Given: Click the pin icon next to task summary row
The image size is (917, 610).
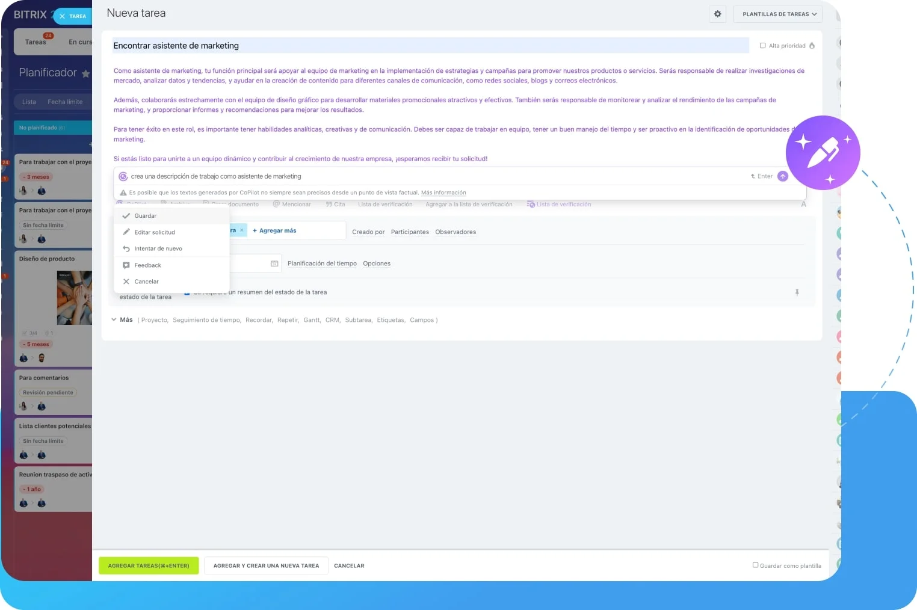Looking at the screenshot, I should tap(797, 292).
